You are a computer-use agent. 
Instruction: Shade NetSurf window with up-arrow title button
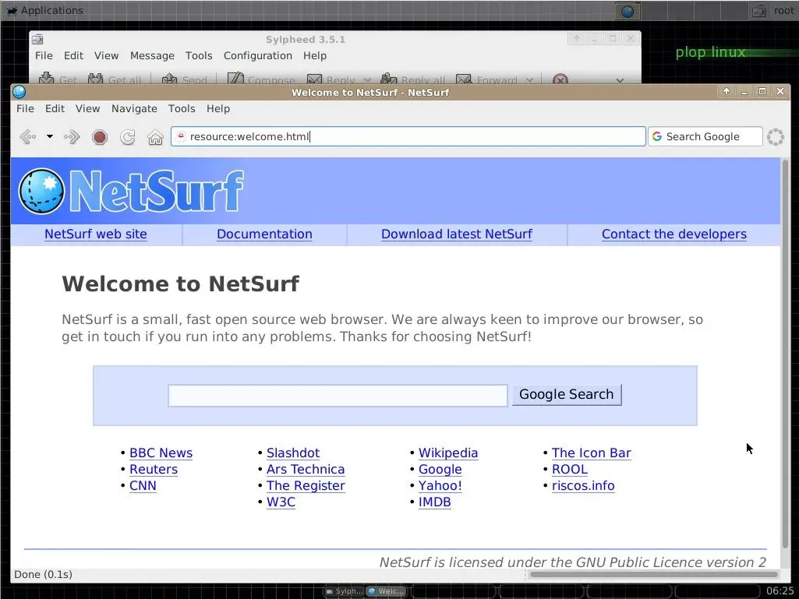pyautogui.click(x=727, y=91)
